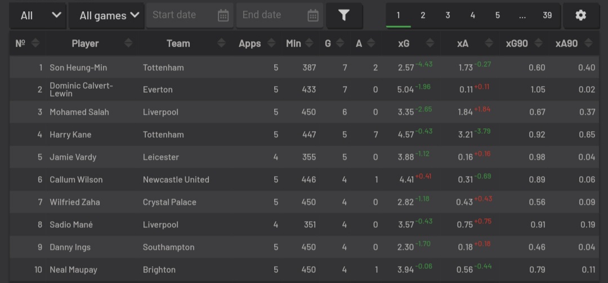Go to page 2
This screenshot has width=608, height=283.
pyautogui.click(x=423, y=15)
